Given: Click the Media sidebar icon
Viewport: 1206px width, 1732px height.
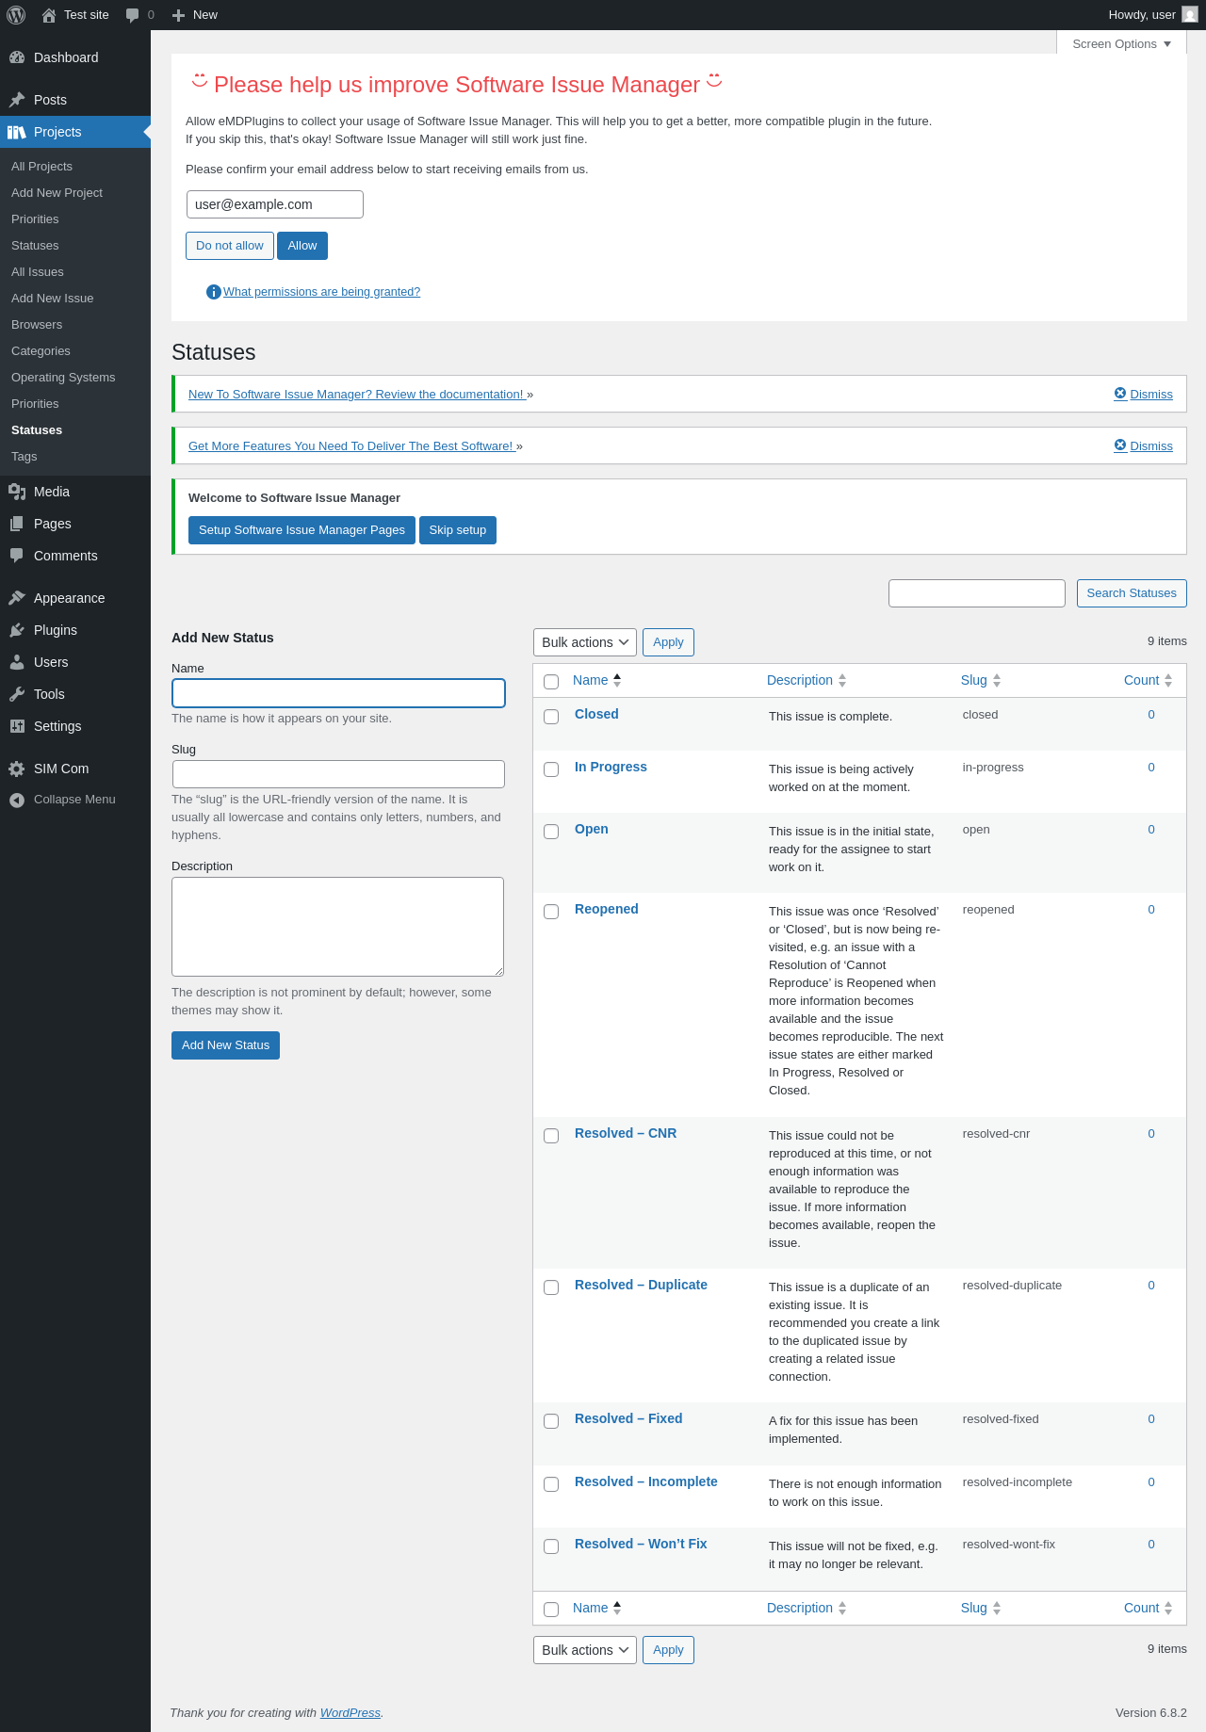Looking at the screenshot, I should point(17,492).
